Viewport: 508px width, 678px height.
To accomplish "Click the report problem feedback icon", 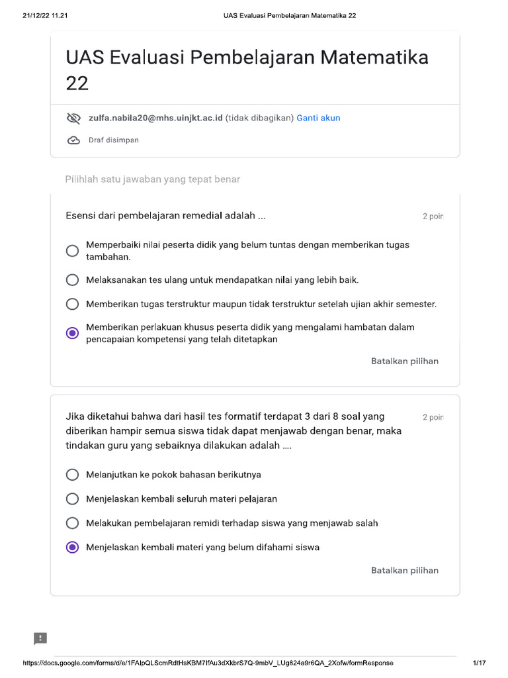I will 40,638.
